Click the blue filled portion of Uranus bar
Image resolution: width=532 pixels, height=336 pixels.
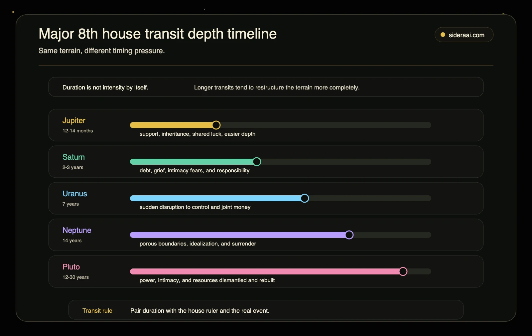tap(215, 198)
